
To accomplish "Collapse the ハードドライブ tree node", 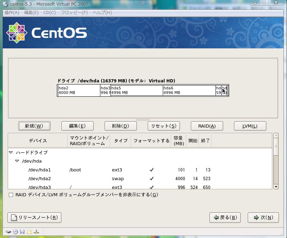I will click(x=11, y=153).
